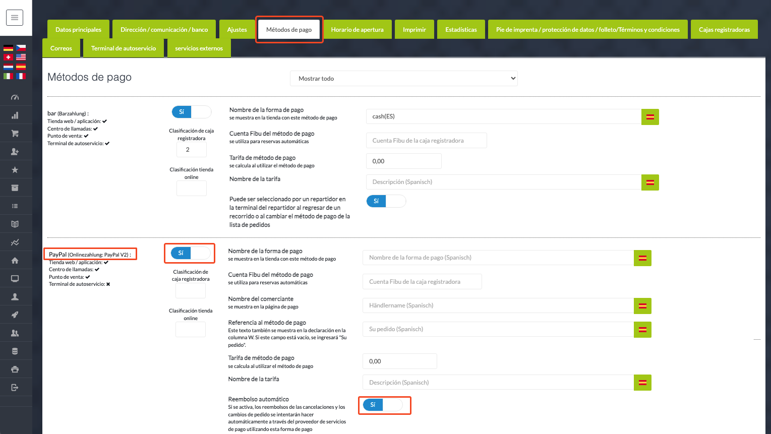The height and width of the screenshot is (434, 771).
Task: Switch language to Swiss flag
Action: tap(8, 57)
